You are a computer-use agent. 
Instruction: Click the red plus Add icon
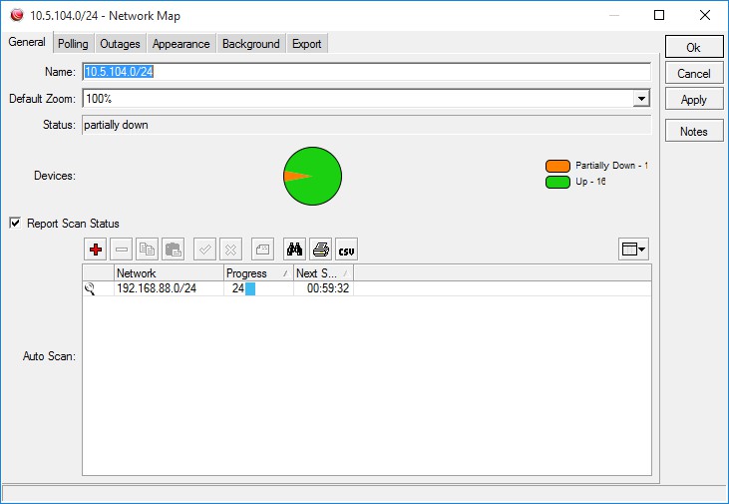point(96,250)
